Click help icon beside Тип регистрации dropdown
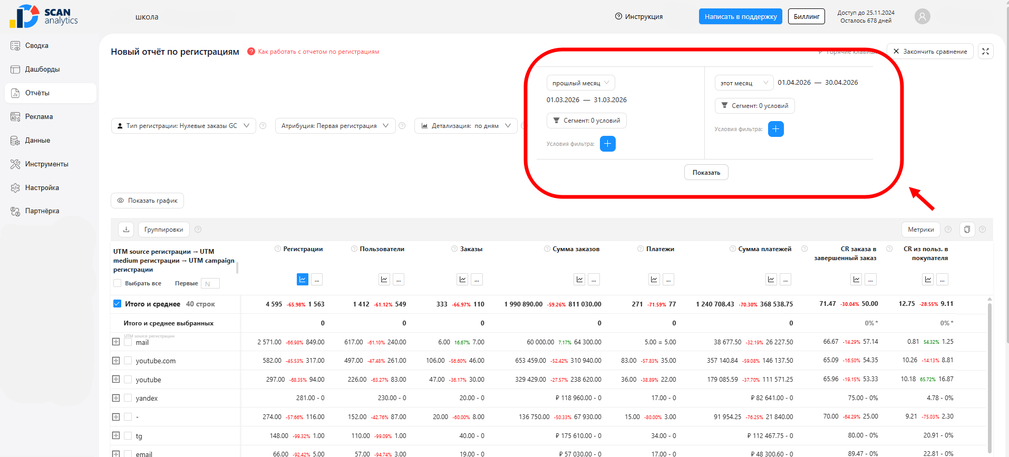Image resolution: width=1009 pixels, height=457 pixels. coord(263,126)
